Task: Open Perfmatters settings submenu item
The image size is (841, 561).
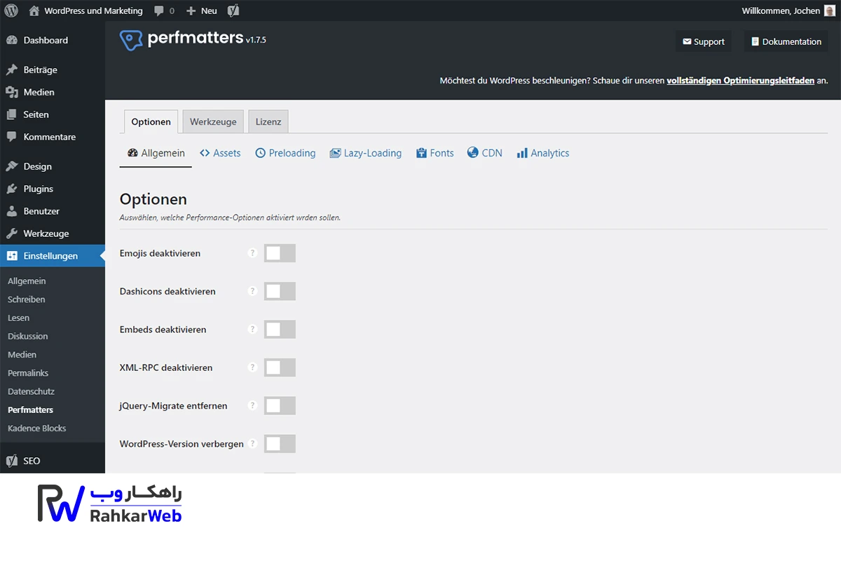Action: (30, 410)
